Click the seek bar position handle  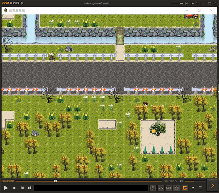55,181
